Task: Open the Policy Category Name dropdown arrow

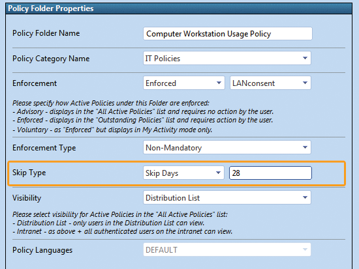Action: 305,58
